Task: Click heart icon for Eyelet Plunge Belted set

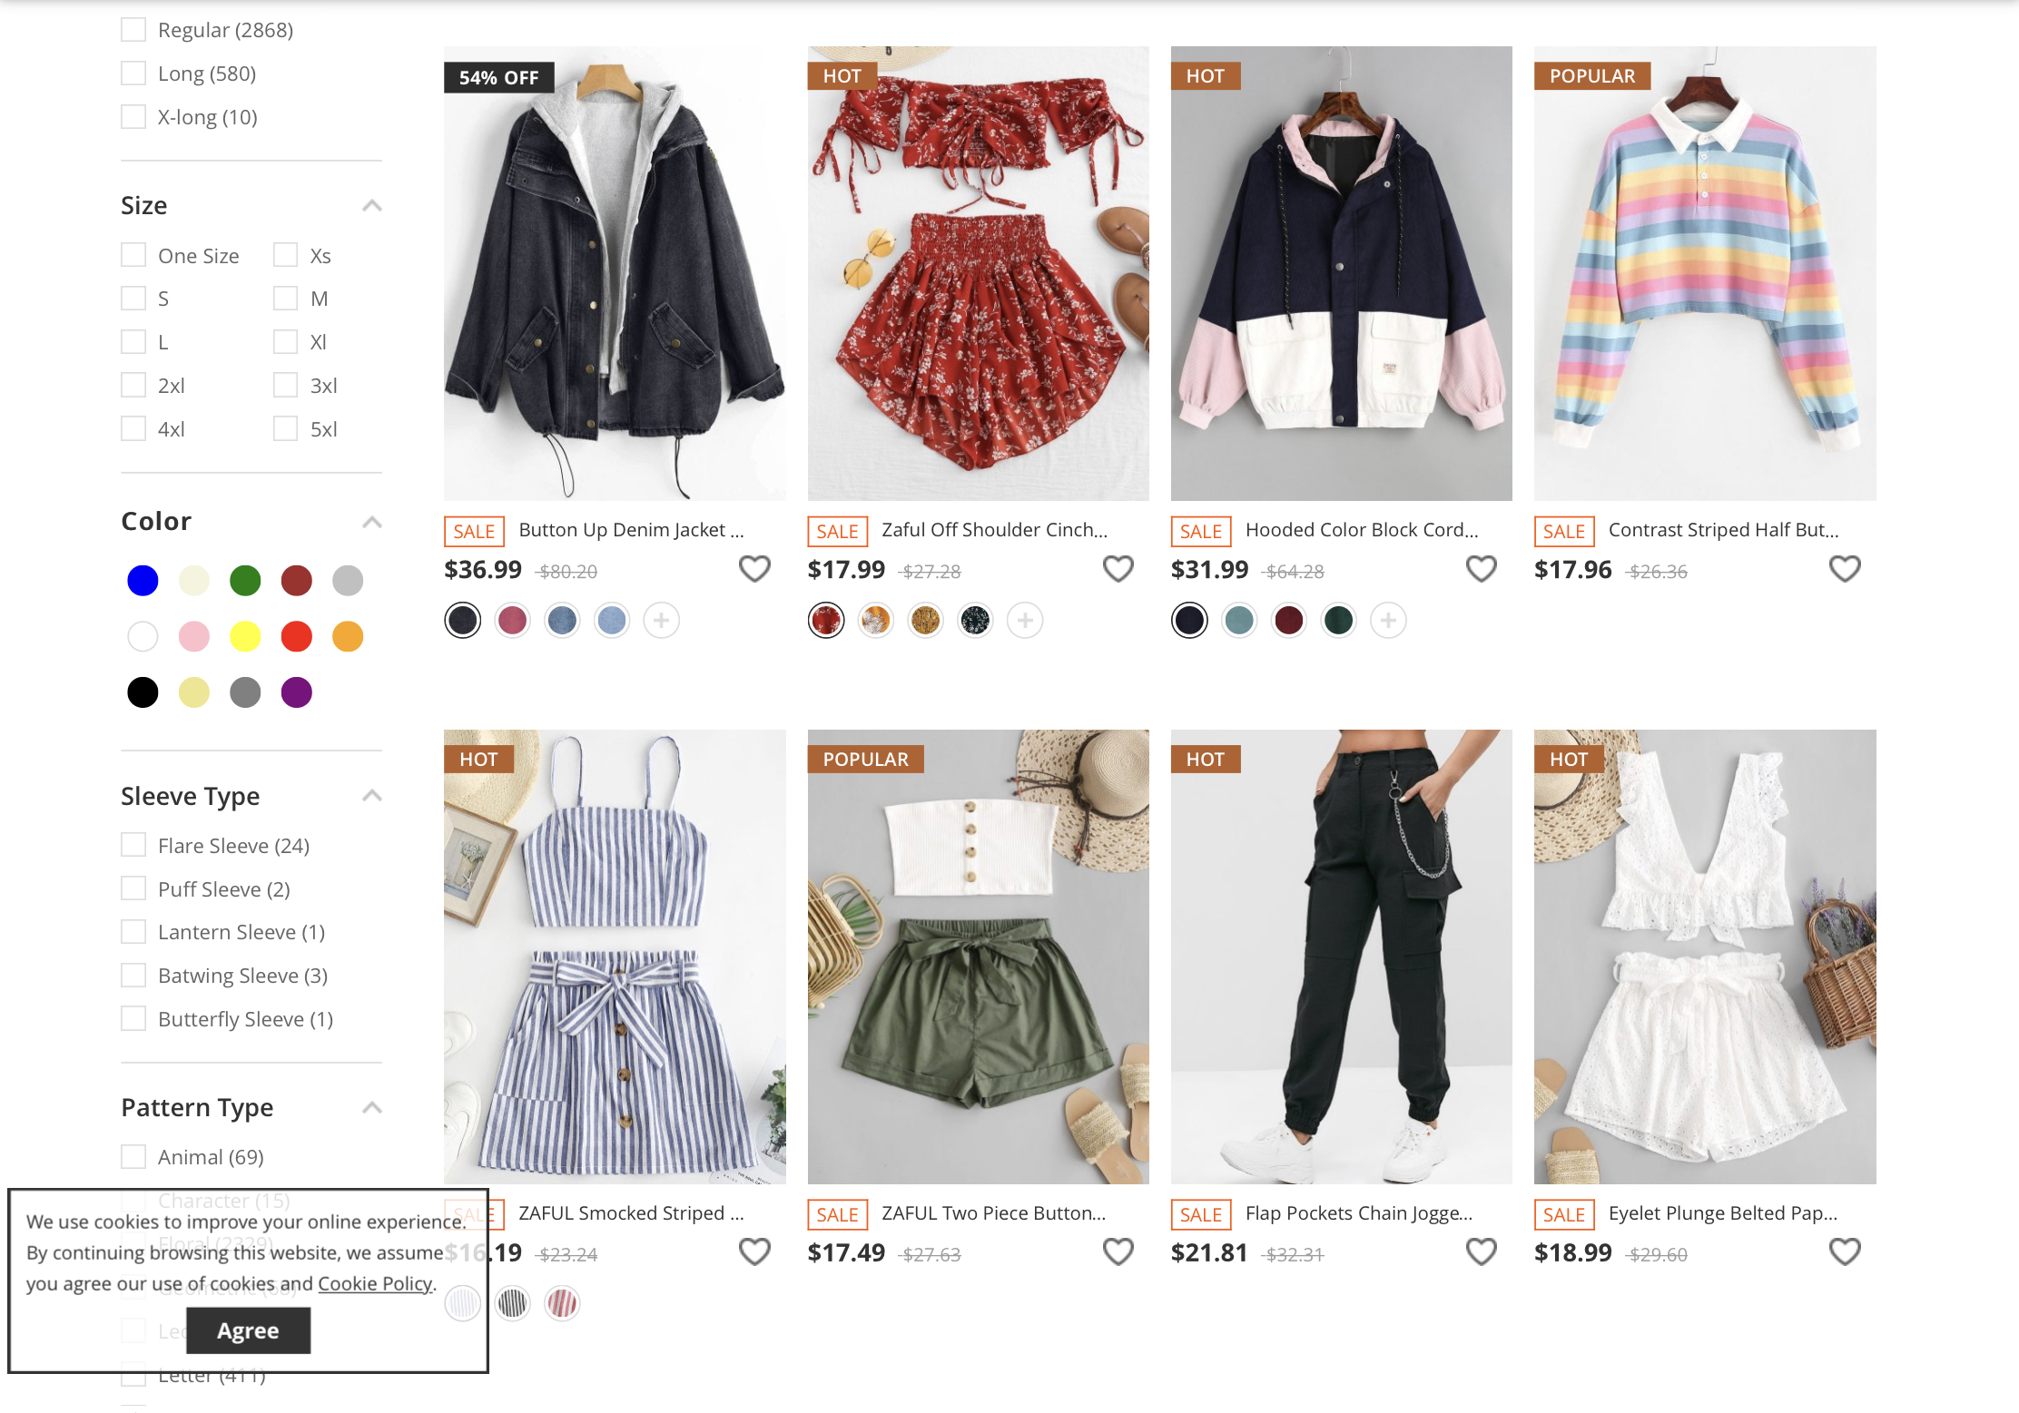Action: (1844, 1251)
